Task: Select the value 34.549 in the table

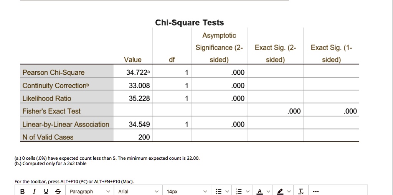Action: pyautogui.click(x=139, y=125)
